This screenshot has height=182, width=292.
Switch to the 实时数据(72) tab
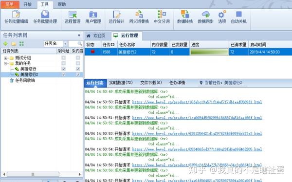(x=121, y=83)
